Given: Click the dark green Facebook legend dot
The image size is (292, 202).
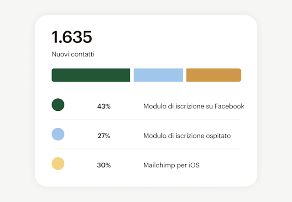Looking at the screenshot, I should click(58, 105).
